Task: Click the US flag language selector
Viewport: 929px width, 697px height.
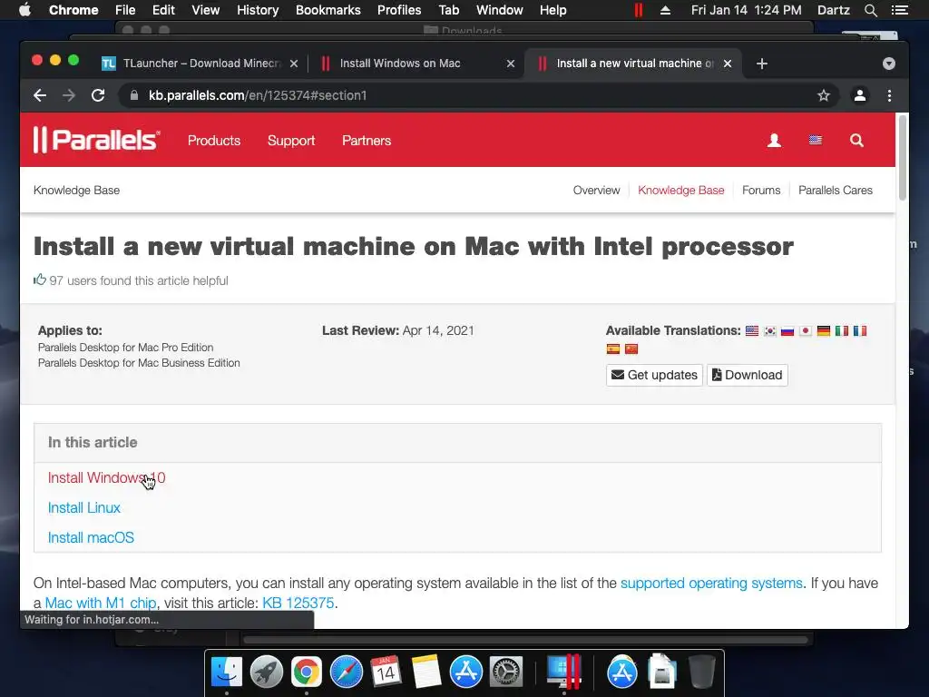Action: (x=816, y=141)
